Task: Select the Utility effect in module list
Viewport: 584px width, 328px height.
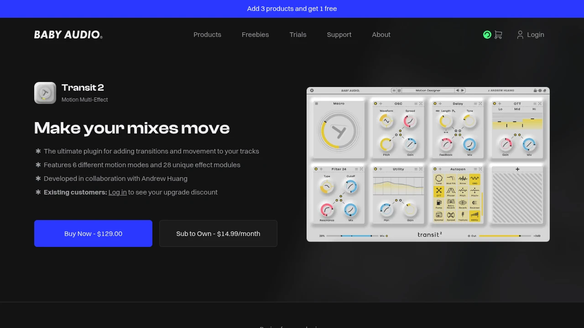Action: [474, 216]
